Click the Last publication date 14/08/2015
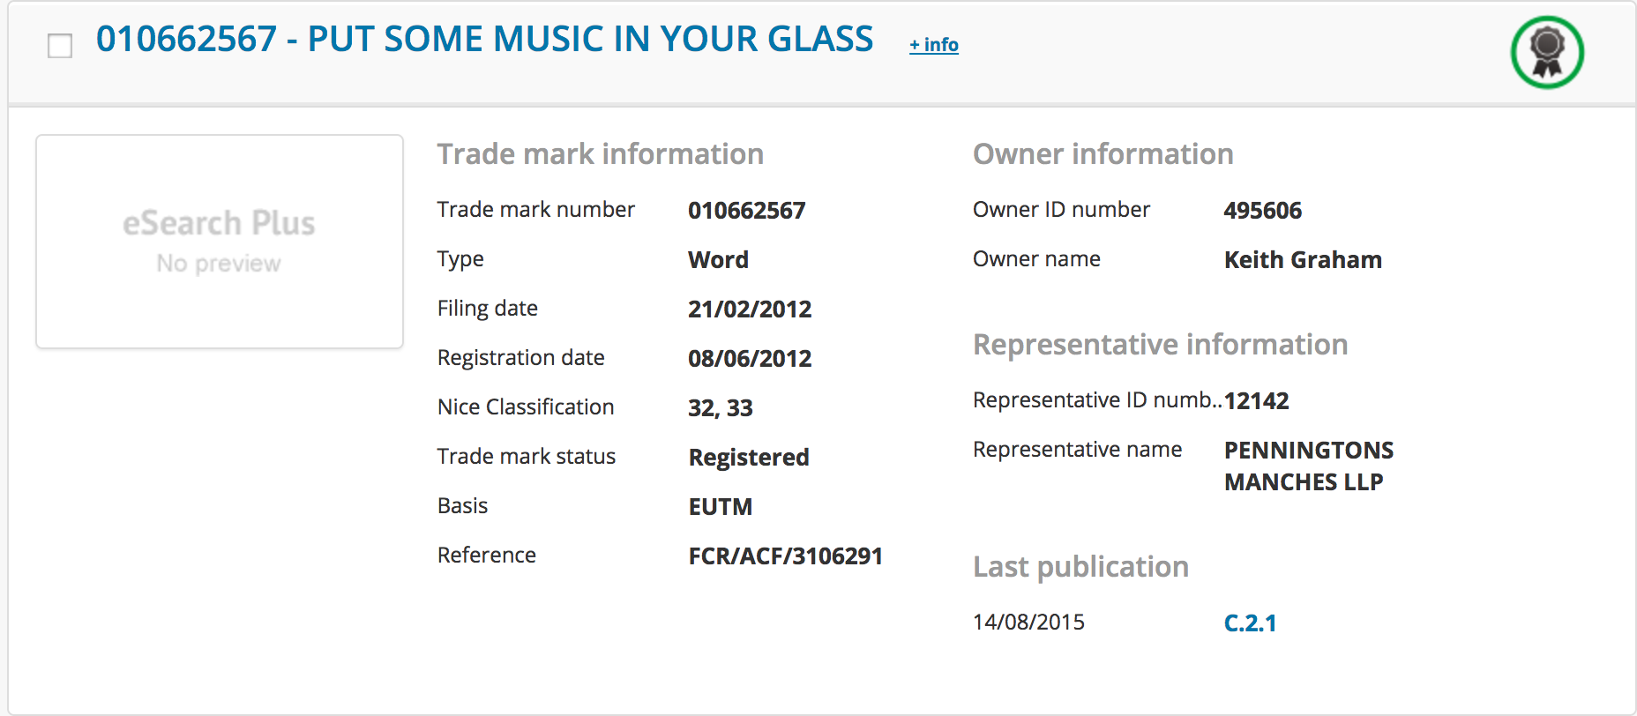 click(1028, 623)
